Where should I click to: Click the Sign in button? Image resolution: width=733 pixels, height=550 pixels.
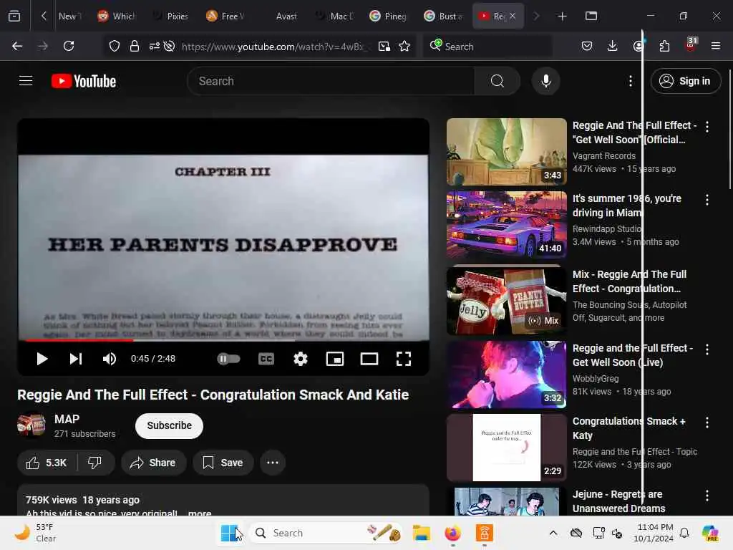coord(686,81)
